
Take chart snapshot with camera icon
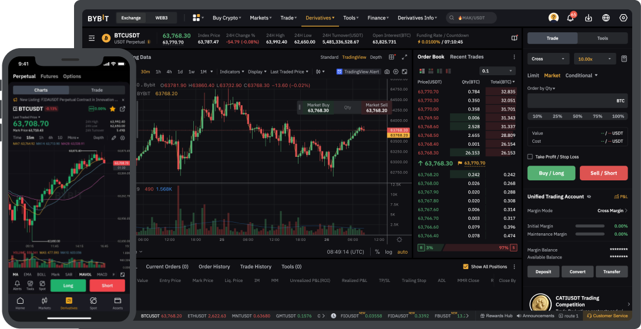click(x=387, y=72)
